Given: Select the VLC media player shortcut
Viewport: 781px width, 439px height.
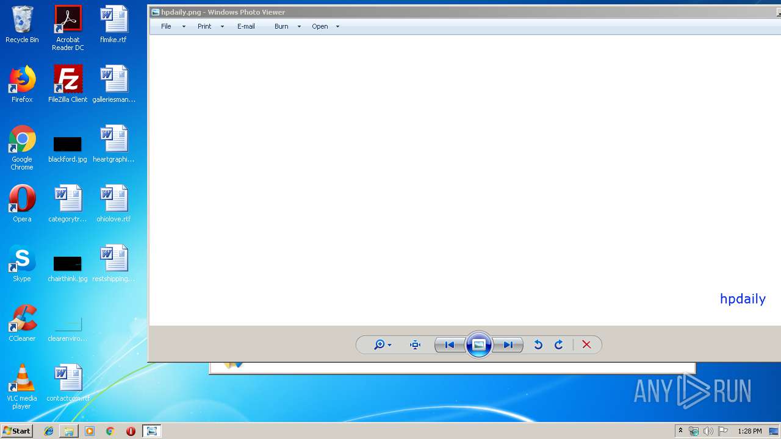Looking at the screenshot, I should pos(22,387).
